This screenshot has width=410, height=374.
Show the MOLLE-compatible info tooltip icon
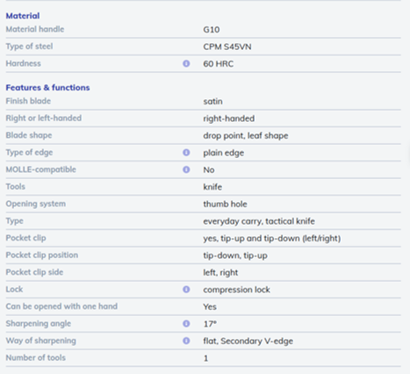click(x=186, y=169)
